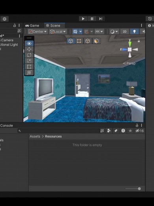Toggle hidden packages visibility showing 16
The width and height of the screenshot is (154, 206).
[x=140, y=131]
